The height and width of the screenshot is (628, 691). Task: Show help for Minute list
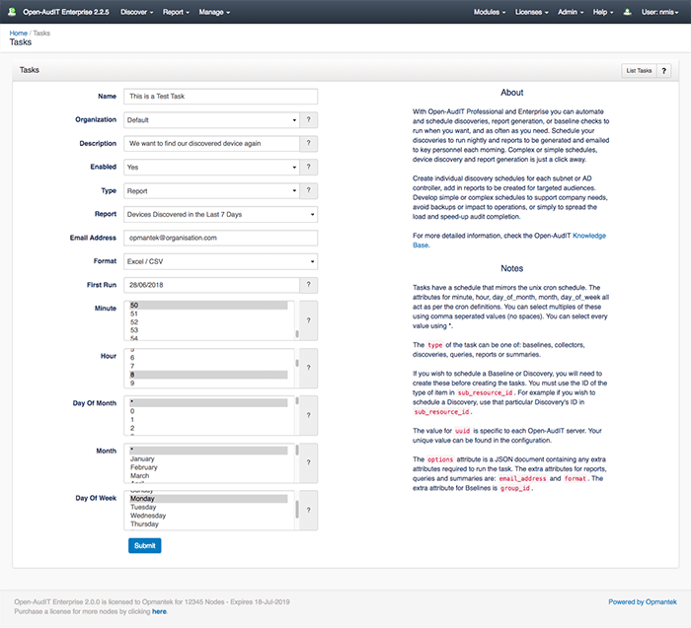(x=308, y=320)
